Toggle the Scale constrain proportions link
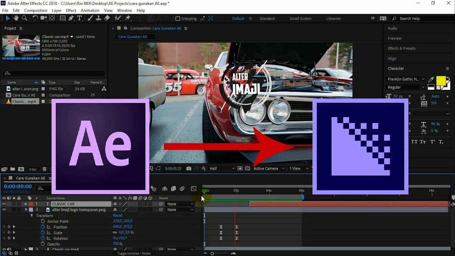This screenshot has width=455, height=256. 115,233
